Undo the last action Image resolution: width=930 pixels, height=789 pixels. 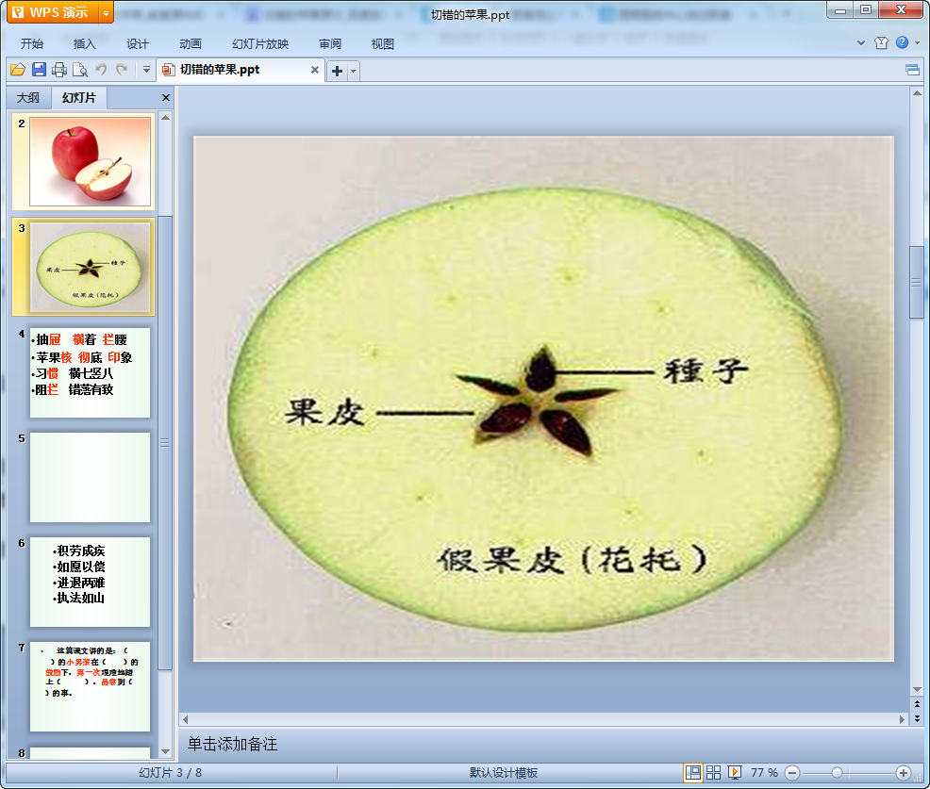[102, 70]
